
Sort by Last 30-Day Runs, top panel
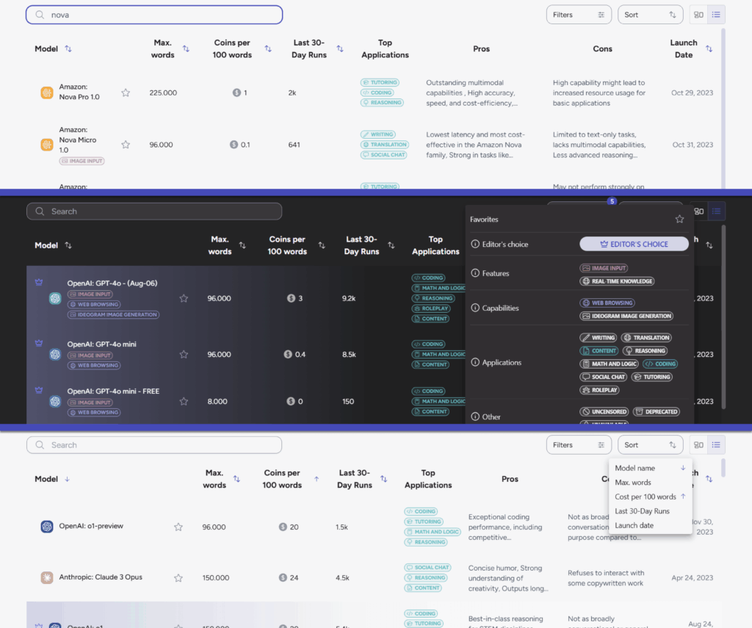[340, 48]
